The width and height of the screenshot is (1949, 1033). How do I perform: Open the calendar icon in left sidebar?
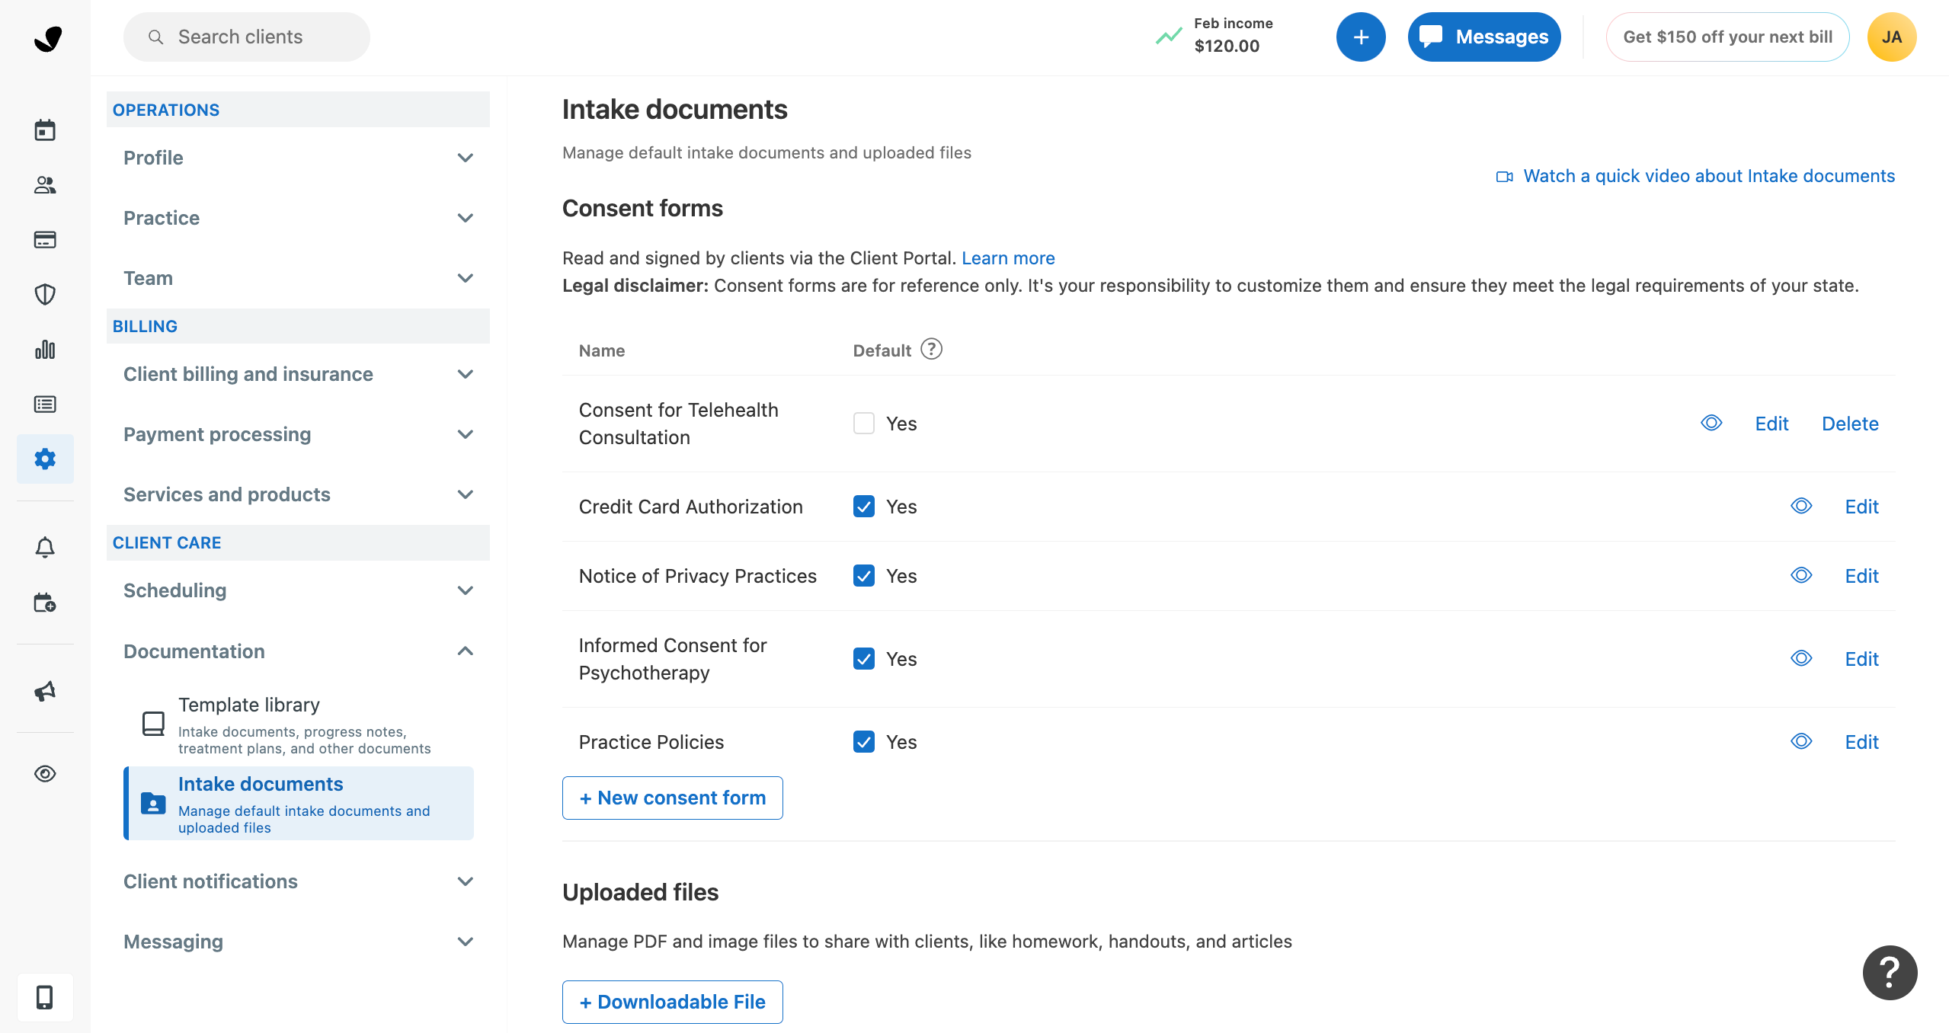click(x=45, y=130)
